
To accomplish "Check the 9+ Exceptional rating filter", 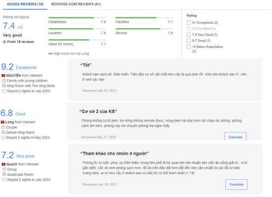I will pos(188,22).
